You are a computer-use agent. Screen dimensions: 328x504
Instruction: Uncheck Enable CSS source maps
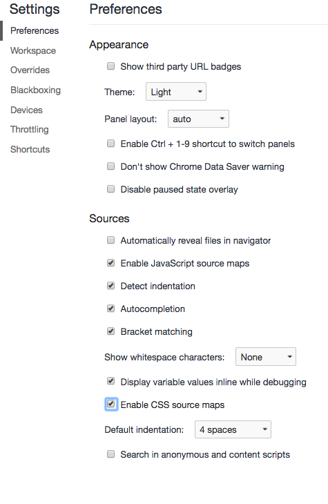coord(111,404)
